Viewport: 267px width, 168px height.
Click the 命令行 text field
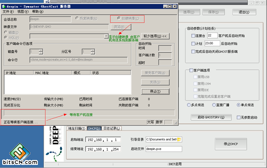pyautogui.click(x=78, y=60)
